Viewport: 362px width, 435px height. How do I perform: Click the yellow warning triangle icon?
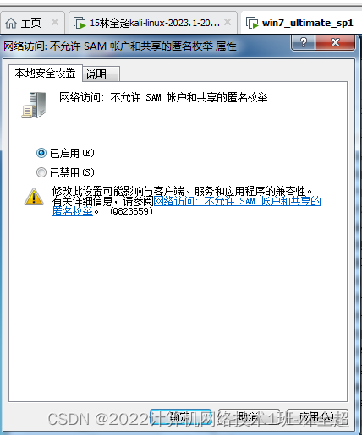pyautogui.click(x=34, y=196)
